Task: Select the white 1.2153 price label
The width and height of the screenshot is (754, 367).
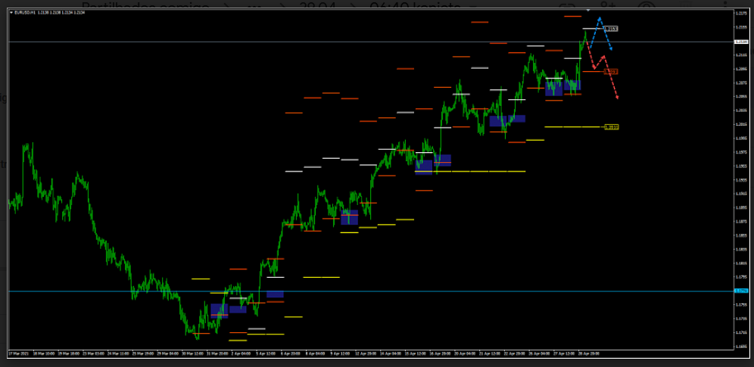Action: click(612, 29)
